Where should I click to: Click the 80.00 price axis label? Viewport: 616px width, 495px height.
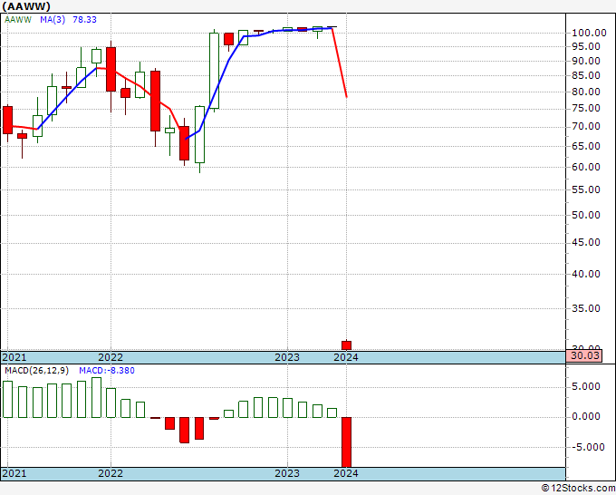tap(586, 92)
